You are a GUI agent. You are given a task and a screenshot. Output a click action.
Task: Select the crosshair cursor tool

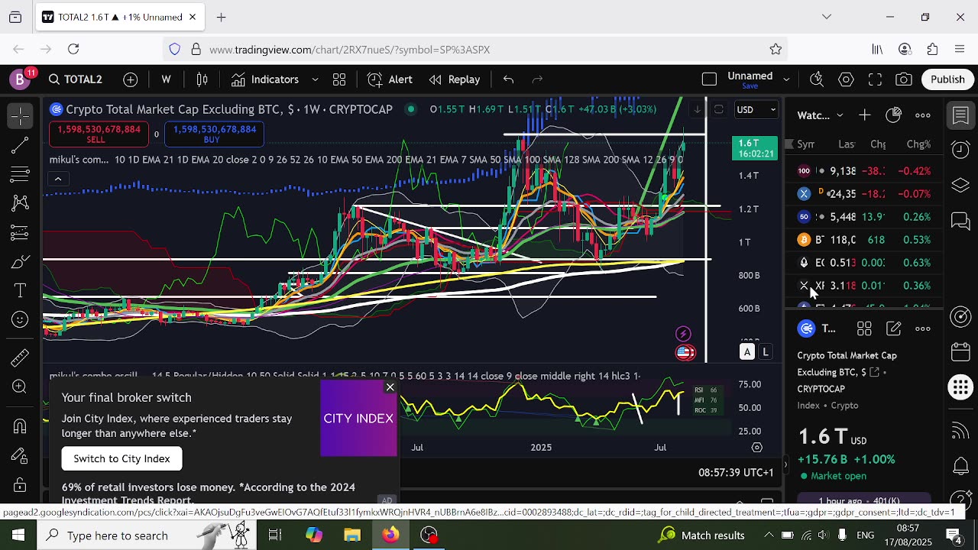(21, 116)
